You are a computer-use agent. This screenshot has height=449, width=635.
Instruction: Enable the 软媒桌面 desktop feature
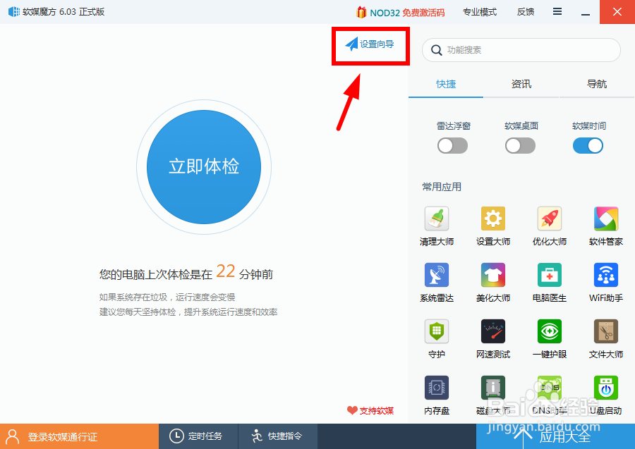click(x=520, y=145)
